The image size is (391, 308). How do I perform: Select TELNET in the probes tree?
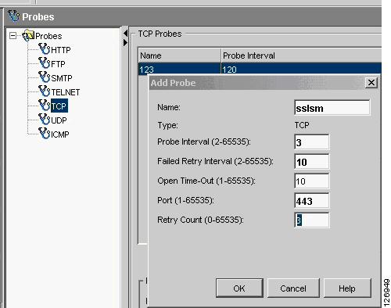tap(65, 92)
